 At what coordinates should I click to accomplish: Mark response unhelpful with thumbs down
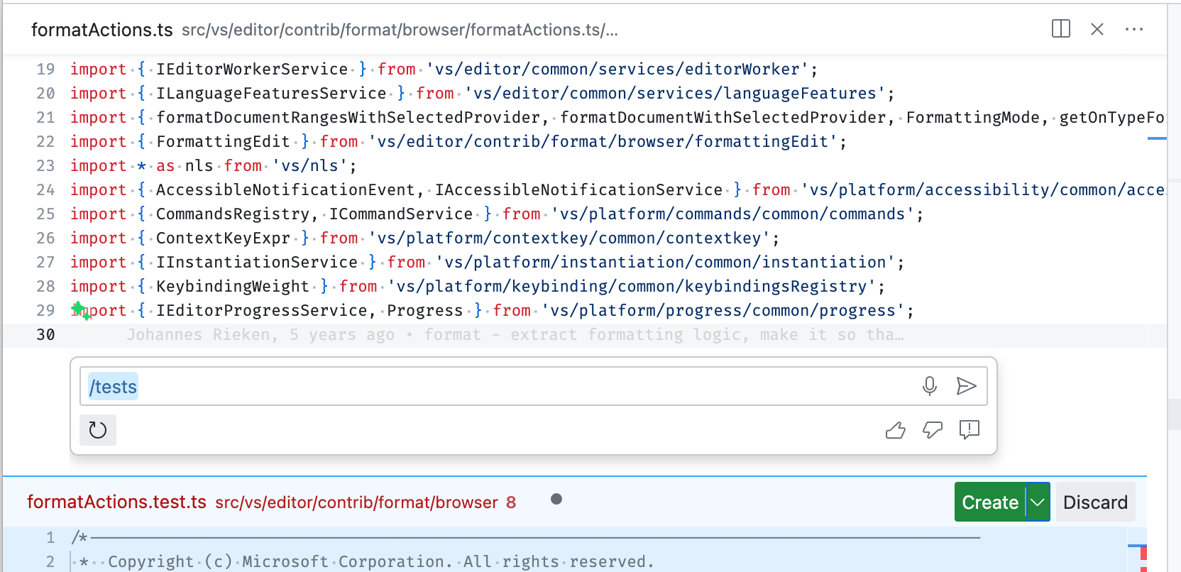[932, 430]
